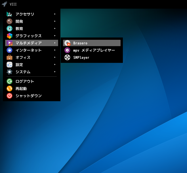Click the 教育 atom icon

9,29
